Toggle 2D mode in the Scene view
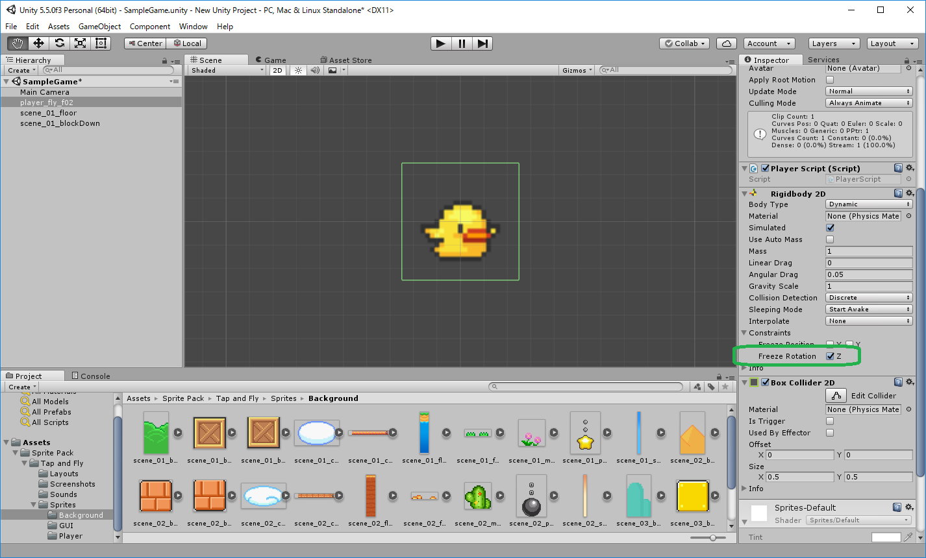The image size is (926, 558). [277, 70]
